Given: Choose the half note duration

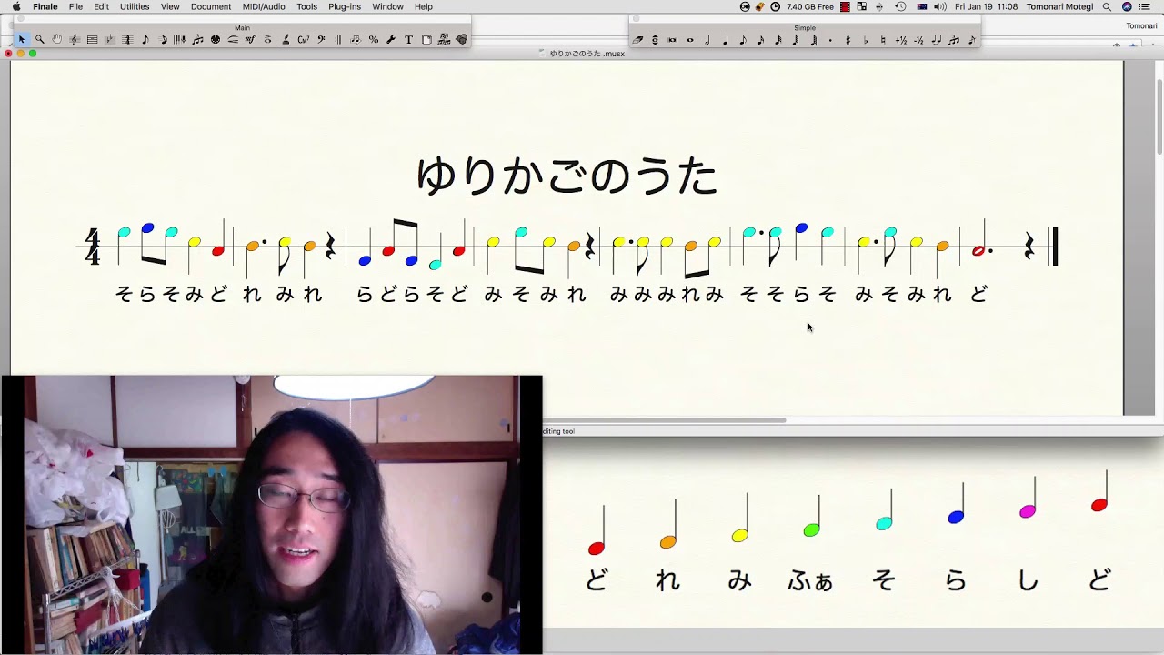Looking at the screenshot, I should (x=707, y=40).
